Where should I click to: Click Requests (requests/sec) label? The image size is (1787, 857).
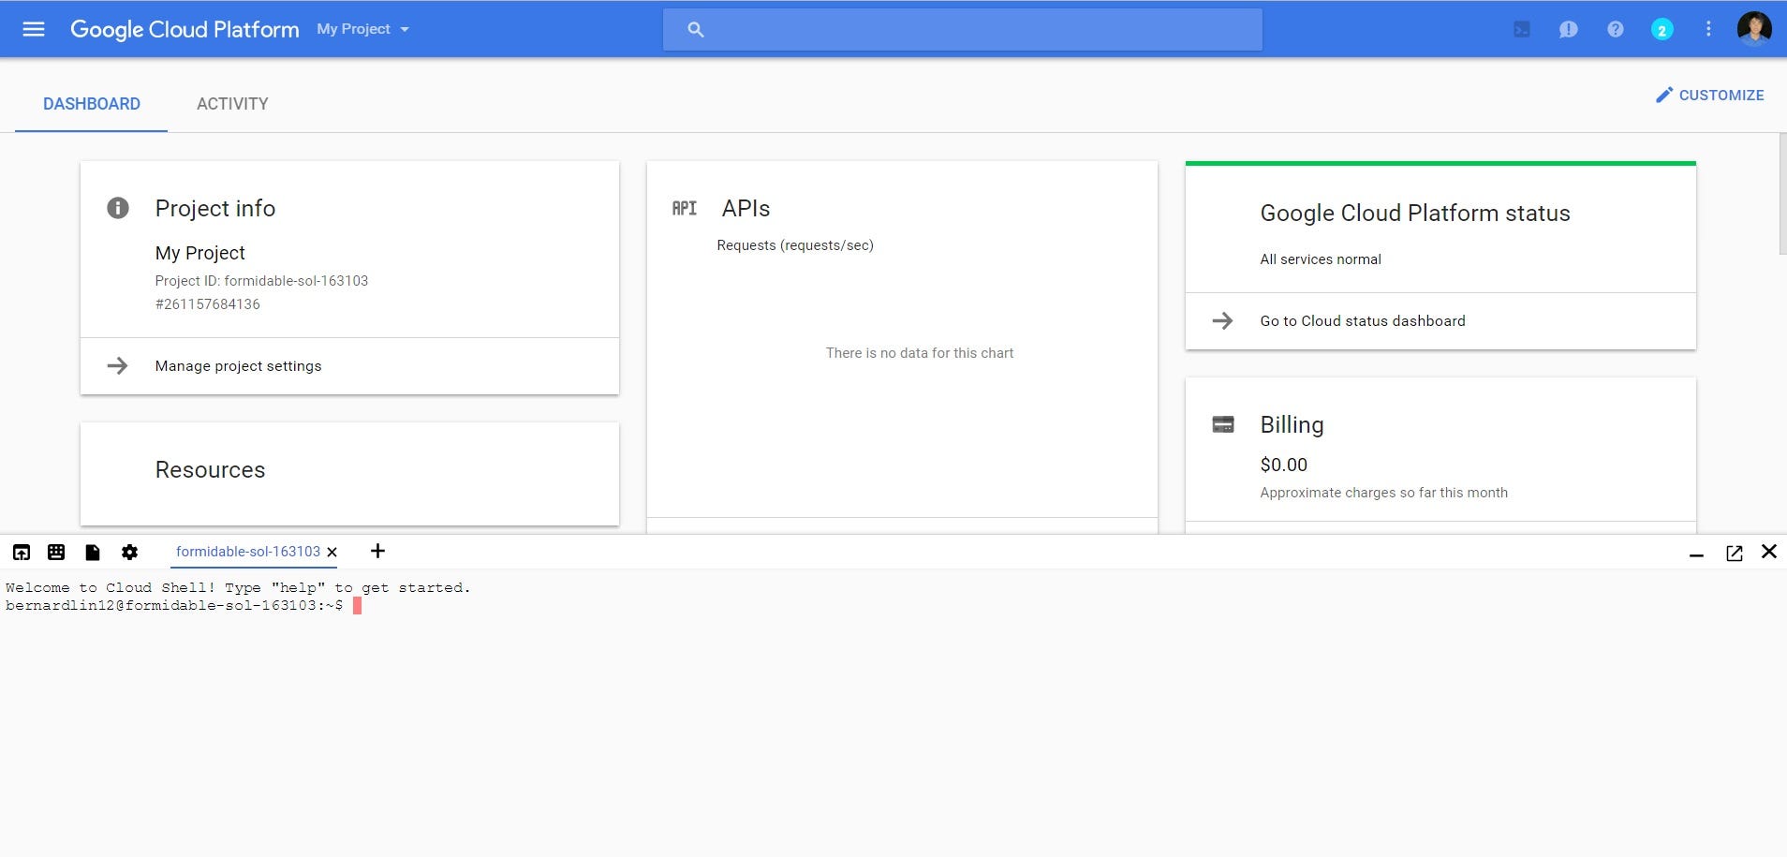(x=795, y=245)
